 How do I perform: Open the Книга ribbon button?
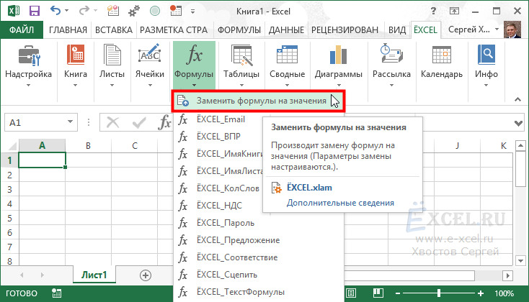point(76,66)
